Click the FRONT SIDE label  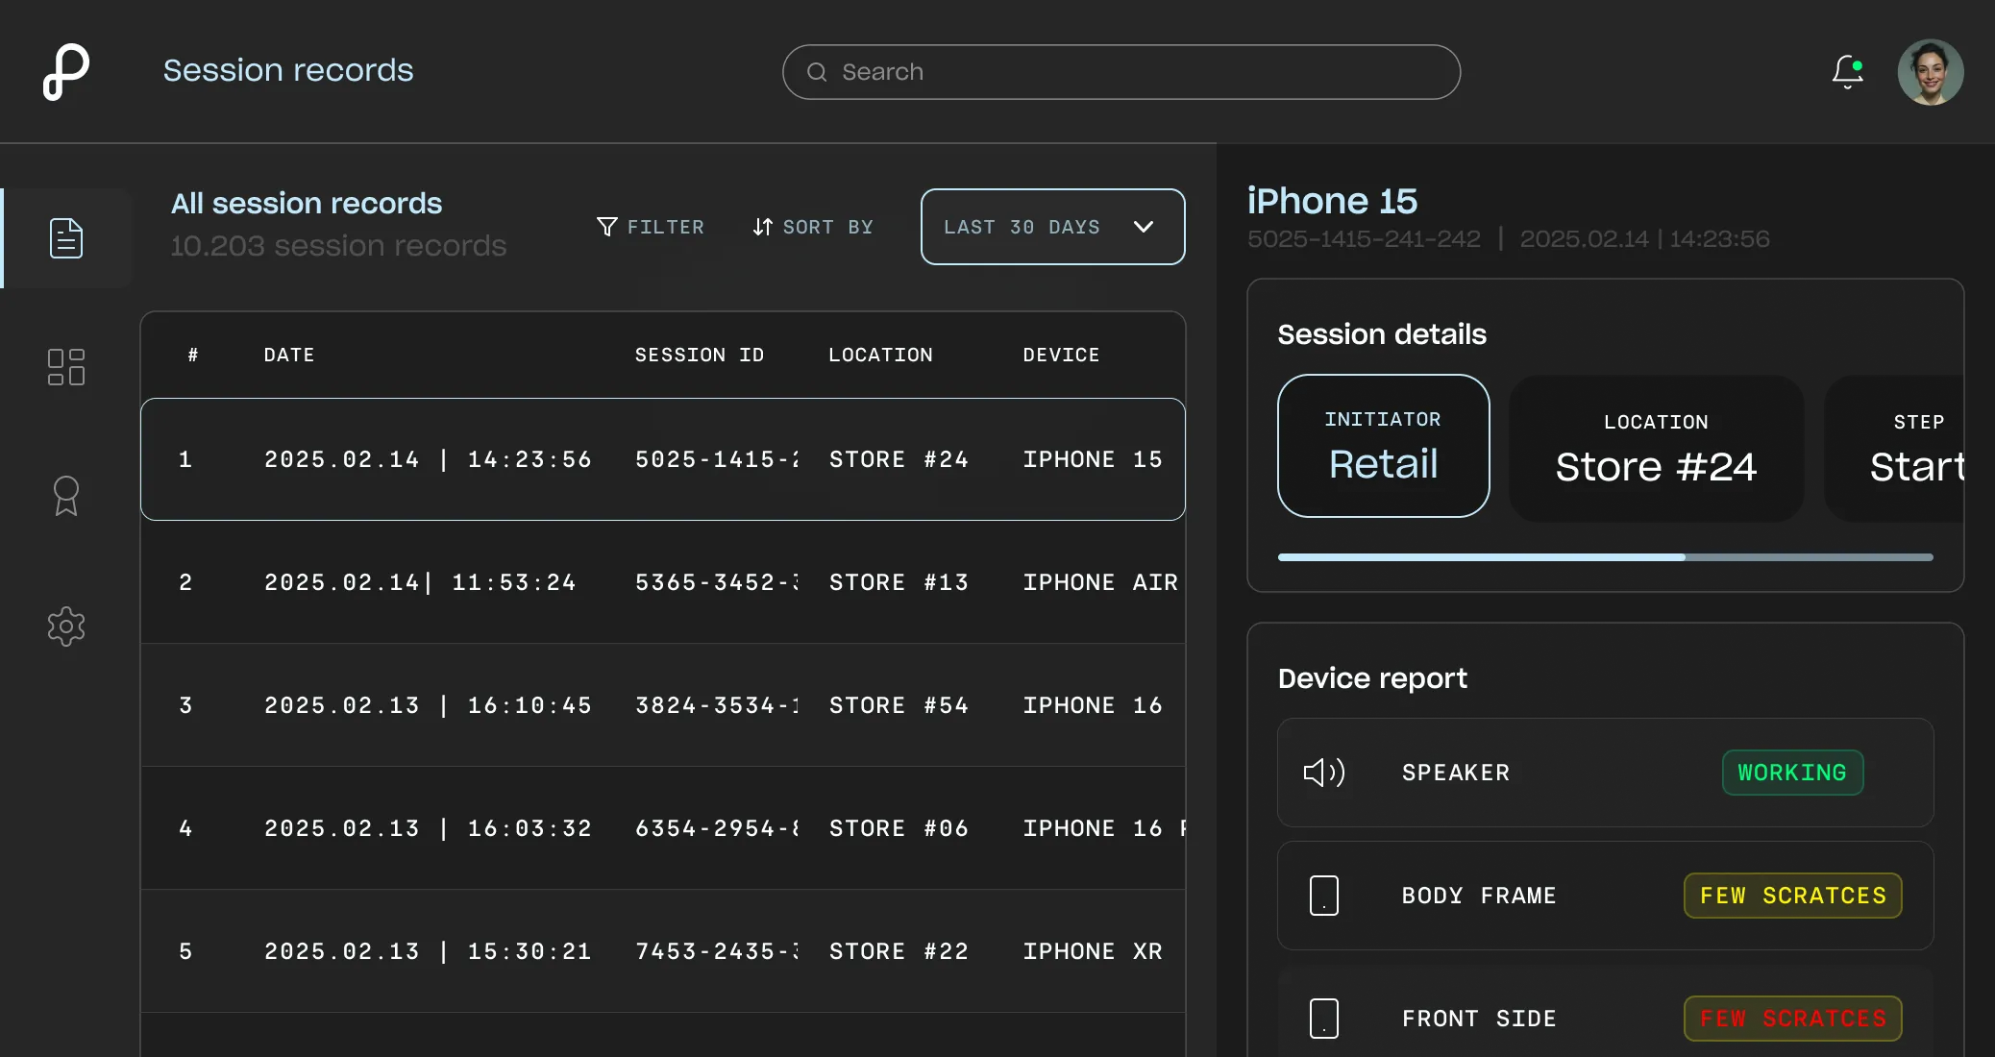tap(1479, 1019)
